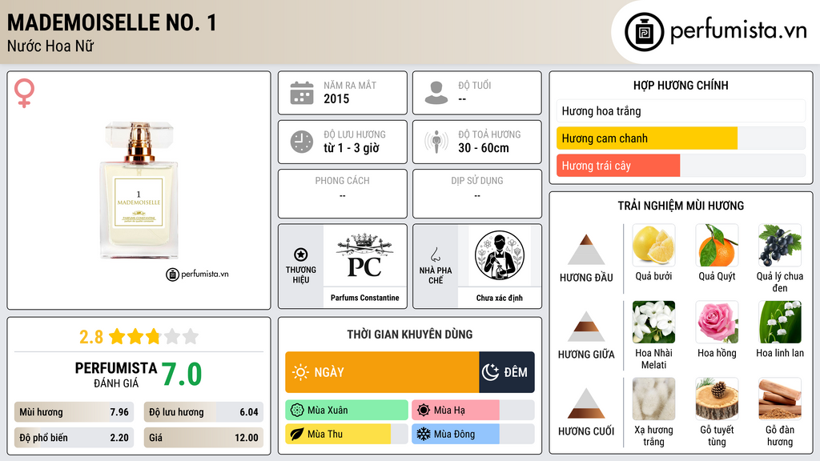Click the Độ lưu hương 6.04 score bar
This screenshot has height=461, width=820.
(x=203, y=412)
